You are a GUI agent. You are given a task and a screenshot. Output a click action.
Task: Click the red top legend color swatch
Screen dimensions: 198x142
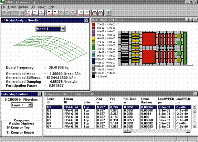pyautogui.click(x=93, y=24)
